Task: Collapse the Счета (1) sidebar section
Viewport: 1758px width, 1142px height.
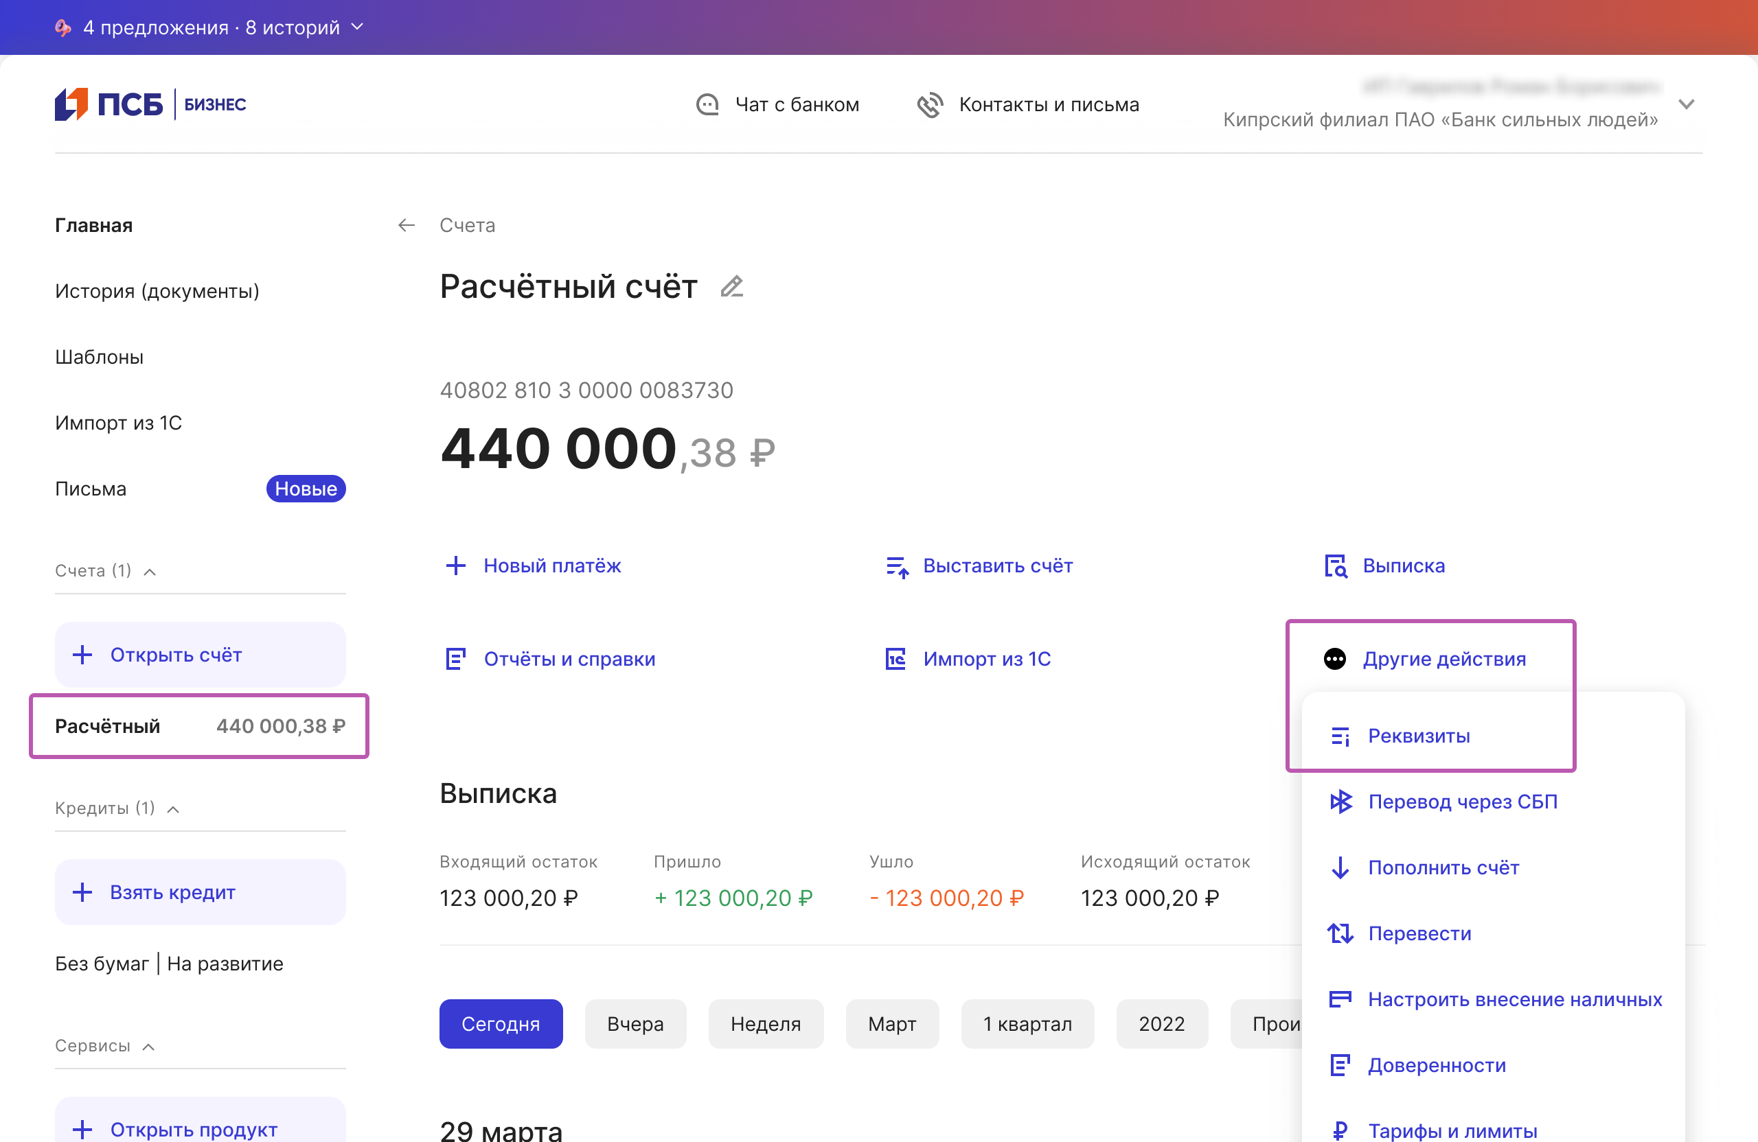Action: point(150,572)
